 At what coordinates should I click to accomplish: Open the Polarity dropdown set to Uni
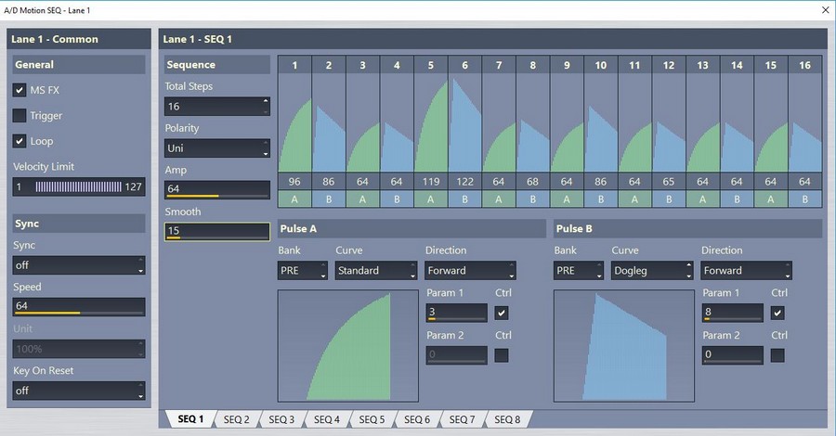(217, 148)
